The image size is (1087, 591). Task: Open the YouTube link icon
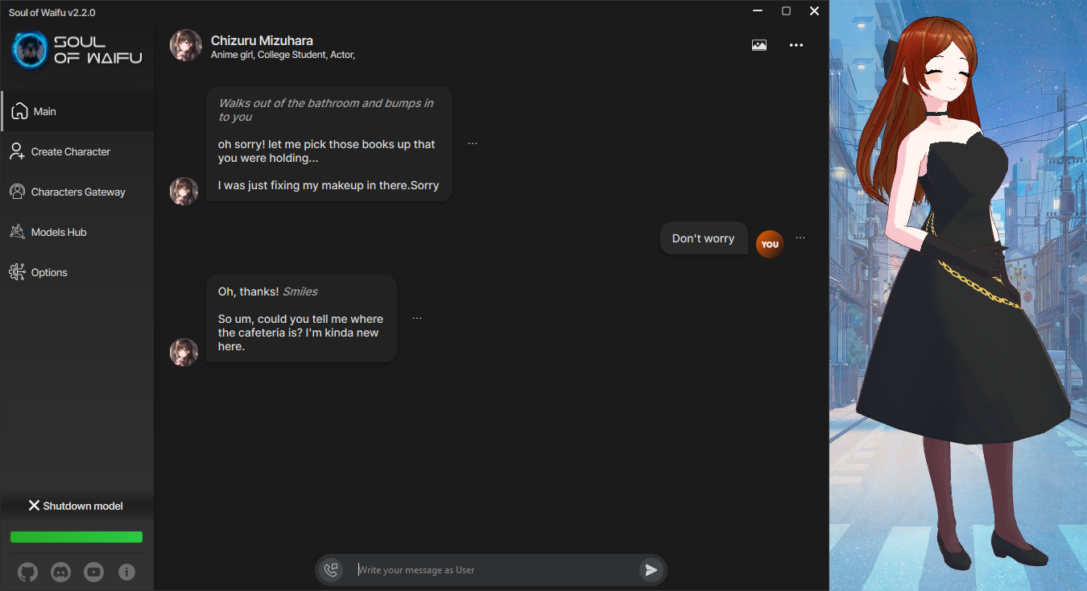point(93,572)
